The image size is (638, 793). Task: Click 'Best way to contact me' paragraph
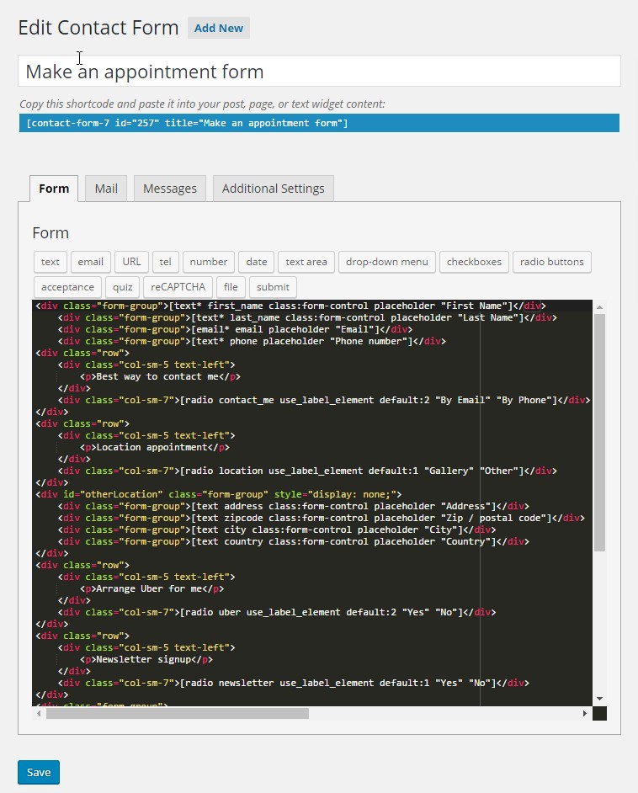click(x=160, y=376)
